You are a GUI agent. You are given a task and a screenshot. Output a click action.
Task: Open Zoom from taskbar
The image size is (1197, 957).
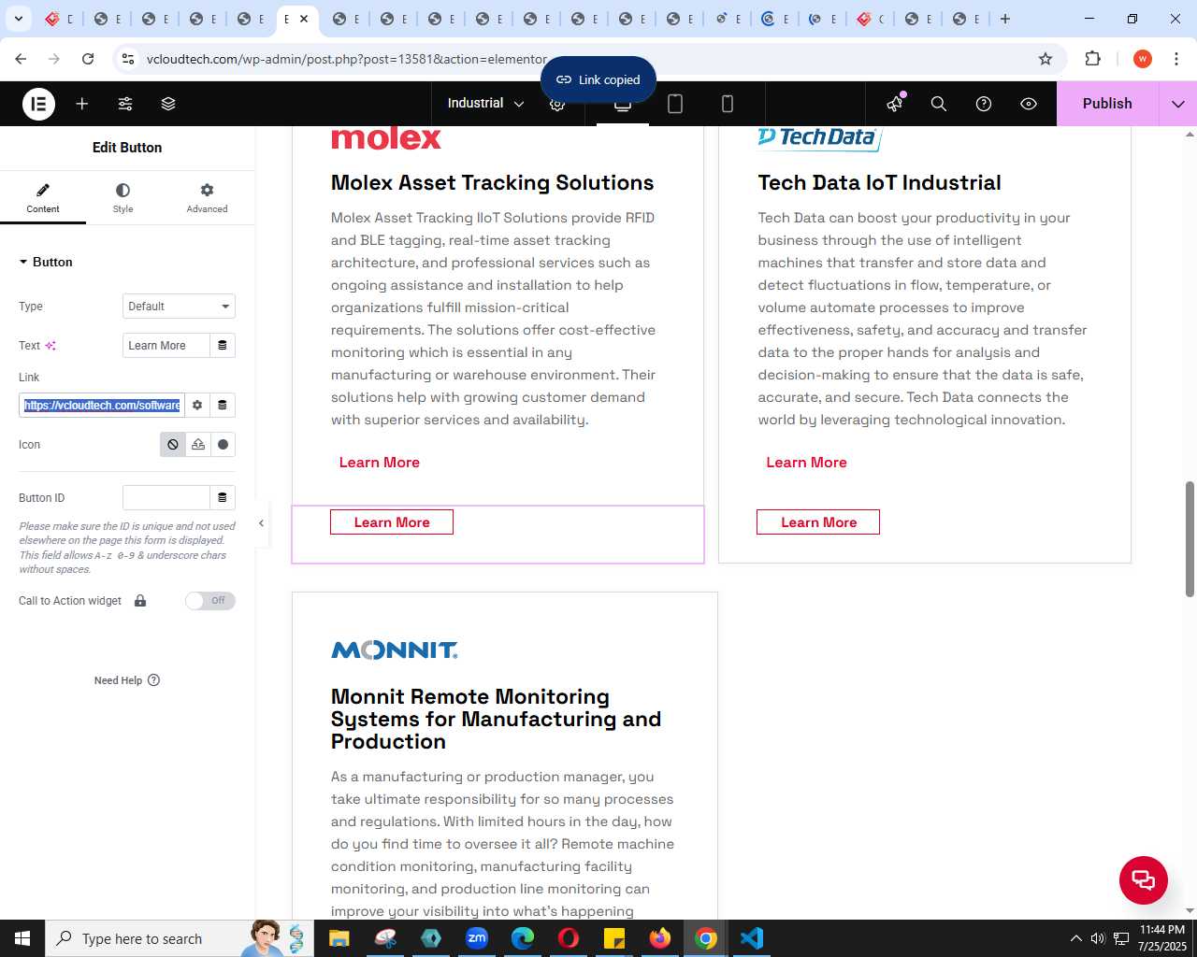coord(477,938)
